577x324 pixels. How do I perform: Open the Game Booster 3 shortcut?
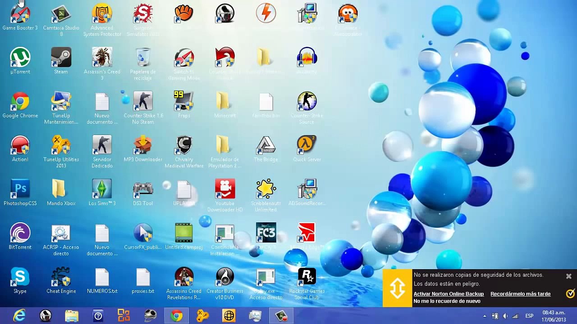tap(20, 17)
